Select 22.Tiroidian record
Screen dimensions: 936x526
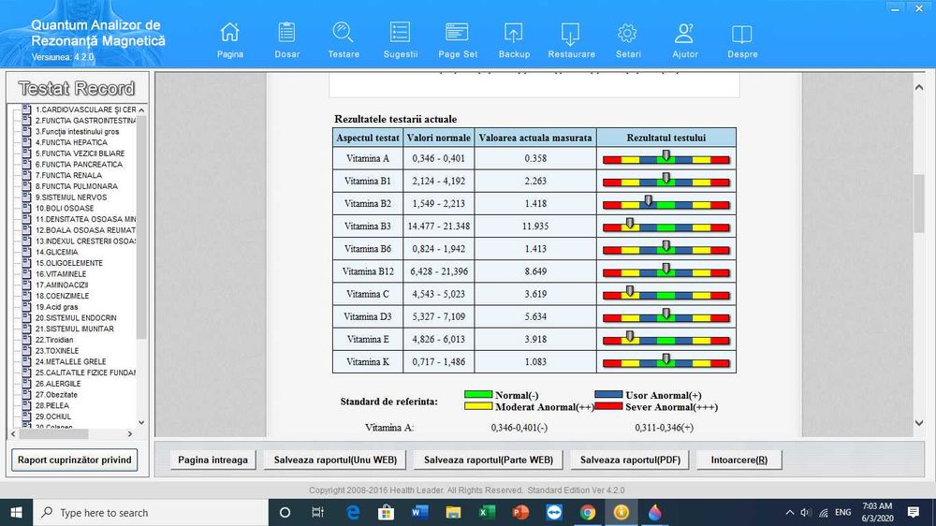54,340
